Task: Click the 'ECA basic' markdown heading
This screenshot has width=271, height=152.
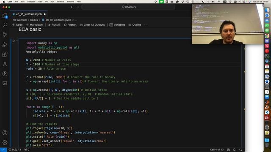Action: pyautogui.click(x=30, y=30)
